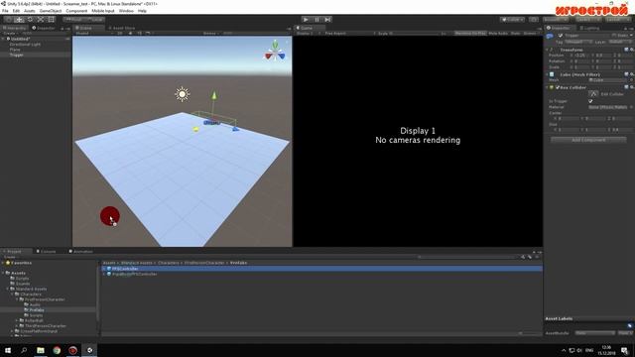Open the GameObject menu
The width and height of the screenshot is (635, 357).
[51, 11]
